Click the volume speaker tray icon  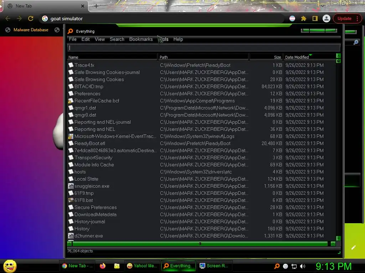point(303,266)
